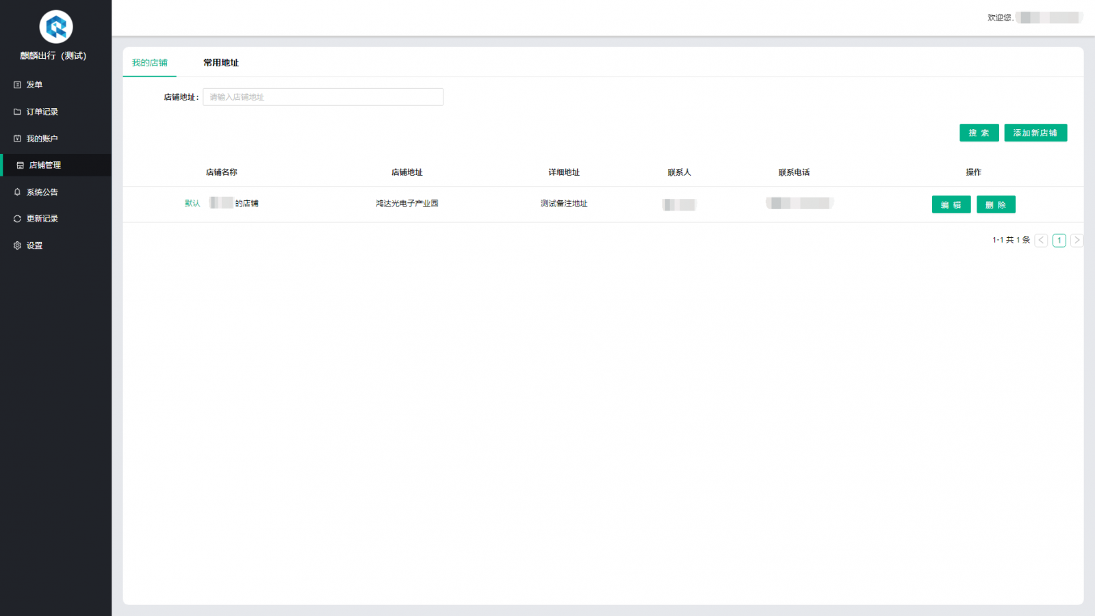Viewport: 1095px width, 616px height.
Task: Open the 订单记录 menu item
Action: tap(42, 111)
